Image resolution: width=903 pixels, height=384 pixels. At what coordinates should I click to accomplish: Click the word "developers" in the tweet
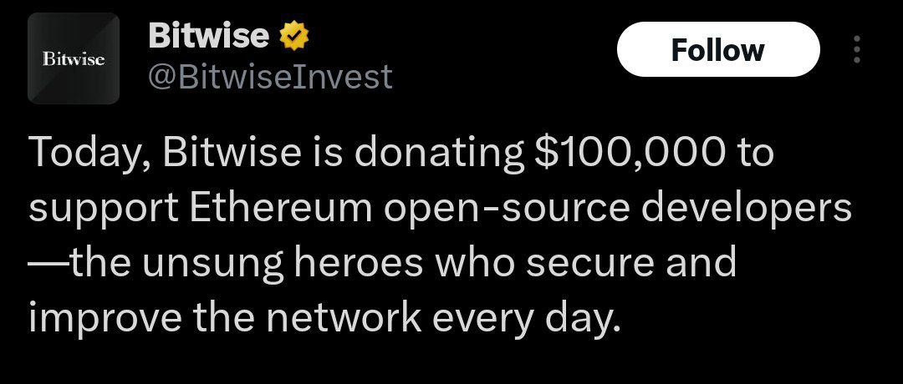click(746, 210)
